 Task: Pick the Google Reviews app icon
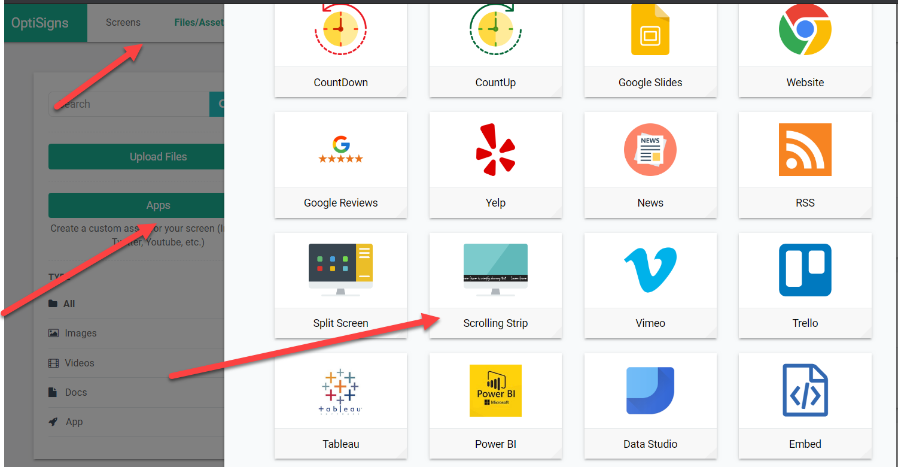tap(340, 150)
